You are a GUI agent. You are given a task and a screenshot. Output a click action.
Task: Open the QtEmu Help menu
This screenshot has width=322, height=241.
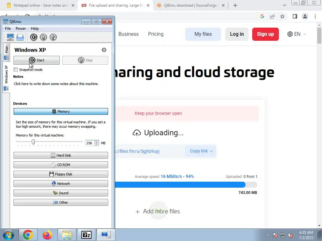click(x=35, y=29)
